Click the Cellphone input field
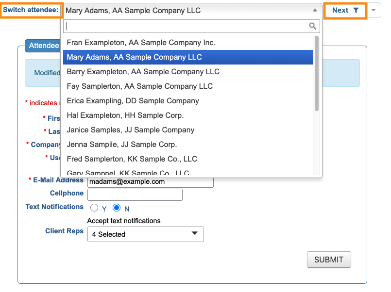 coord(135,195)
